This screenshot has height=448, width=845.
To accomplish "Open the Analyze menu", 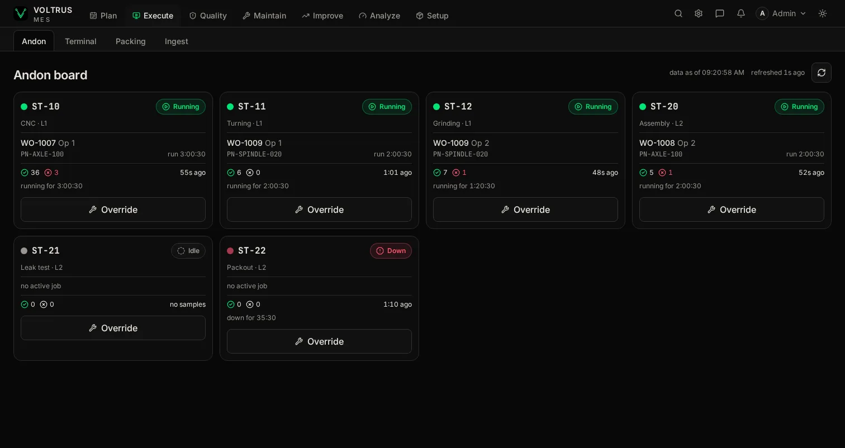I will [x=379, y=16].
